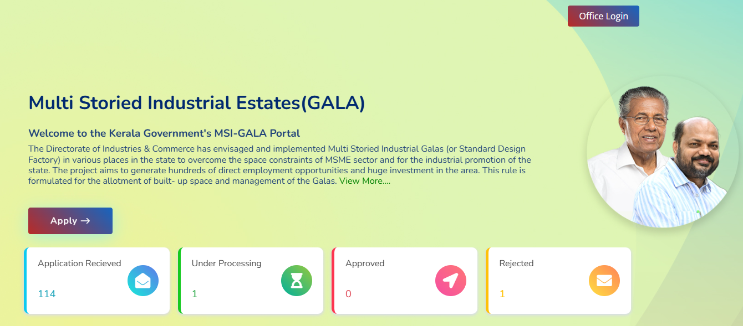The image size is (743, 326).
Task: Click the 114 applications received count
Action: point(47,294)
